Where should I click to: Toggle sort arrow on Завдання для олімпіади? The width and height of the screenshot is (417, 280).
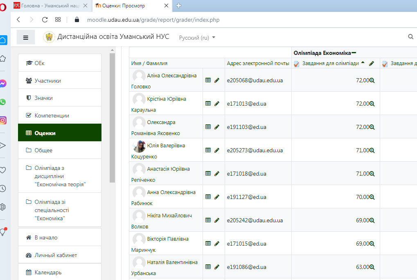click(x=363, y=63)
